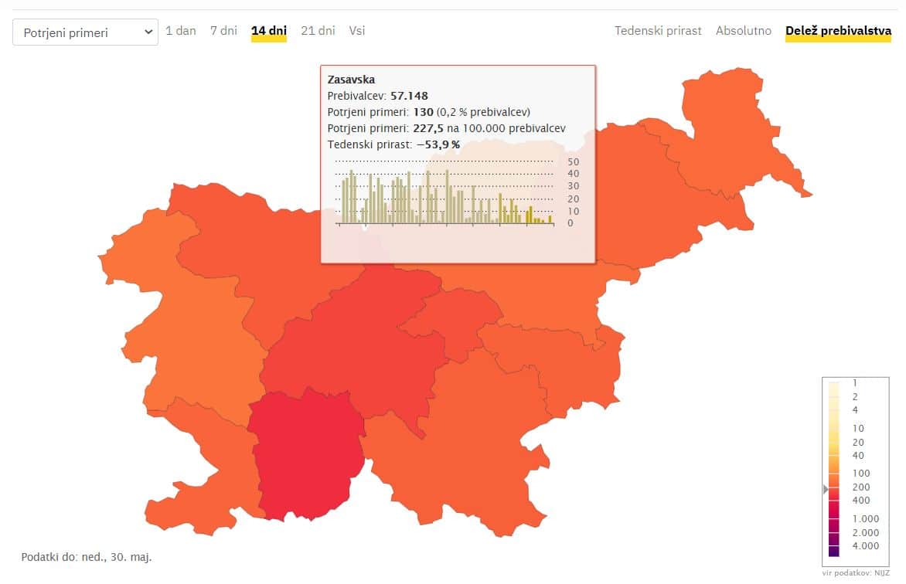Select the 1 dan time filter

coord(180,31)
